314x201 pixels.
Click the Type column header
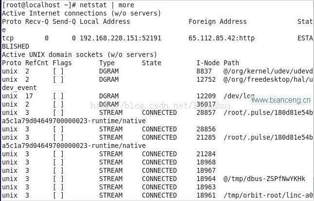(107, 63)
